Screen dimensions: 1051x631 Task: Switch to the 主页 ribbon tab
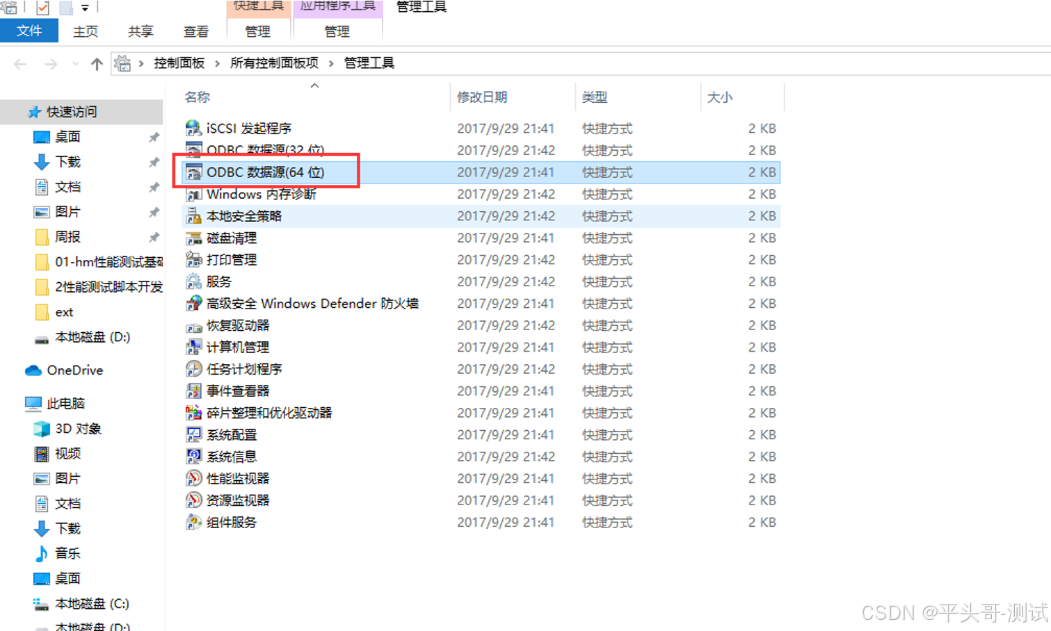86,31
